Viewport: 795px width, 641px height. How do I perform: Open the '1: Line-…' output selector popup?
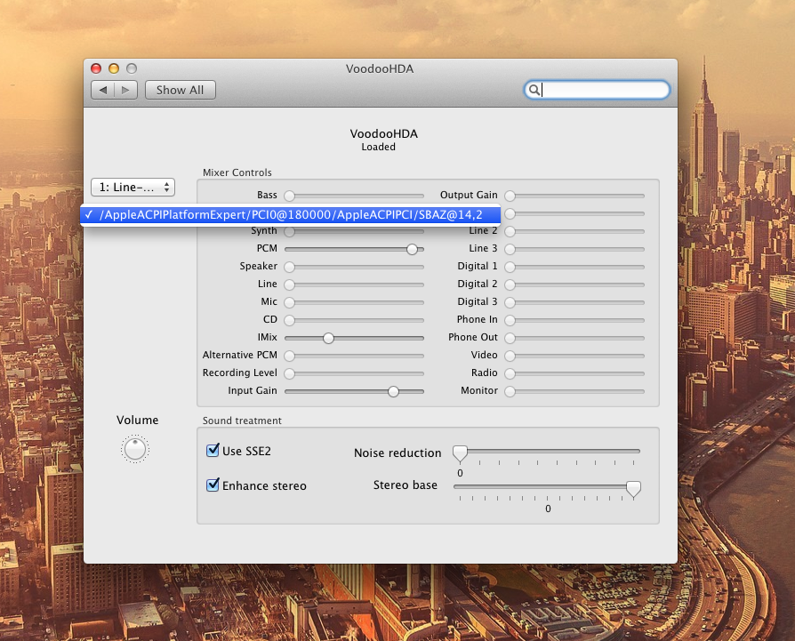[x=132, y=187]
